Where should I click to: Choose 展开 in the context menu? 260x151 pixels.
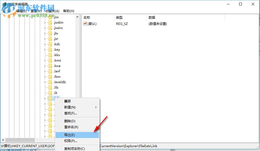(77, 101)
